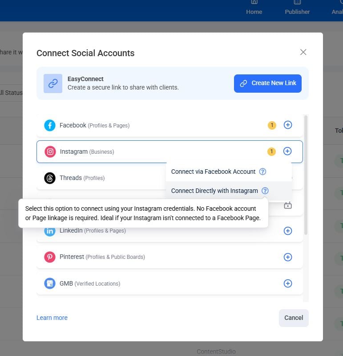The height and width of the screenshot is (356, 343).
Task: Go to Home in top navigation
Action: pyautogui.click(x=254, y=8)
